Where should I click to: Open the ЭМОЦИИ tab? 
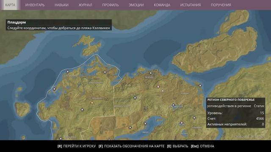pyautogui.click(x=136, y=5)
